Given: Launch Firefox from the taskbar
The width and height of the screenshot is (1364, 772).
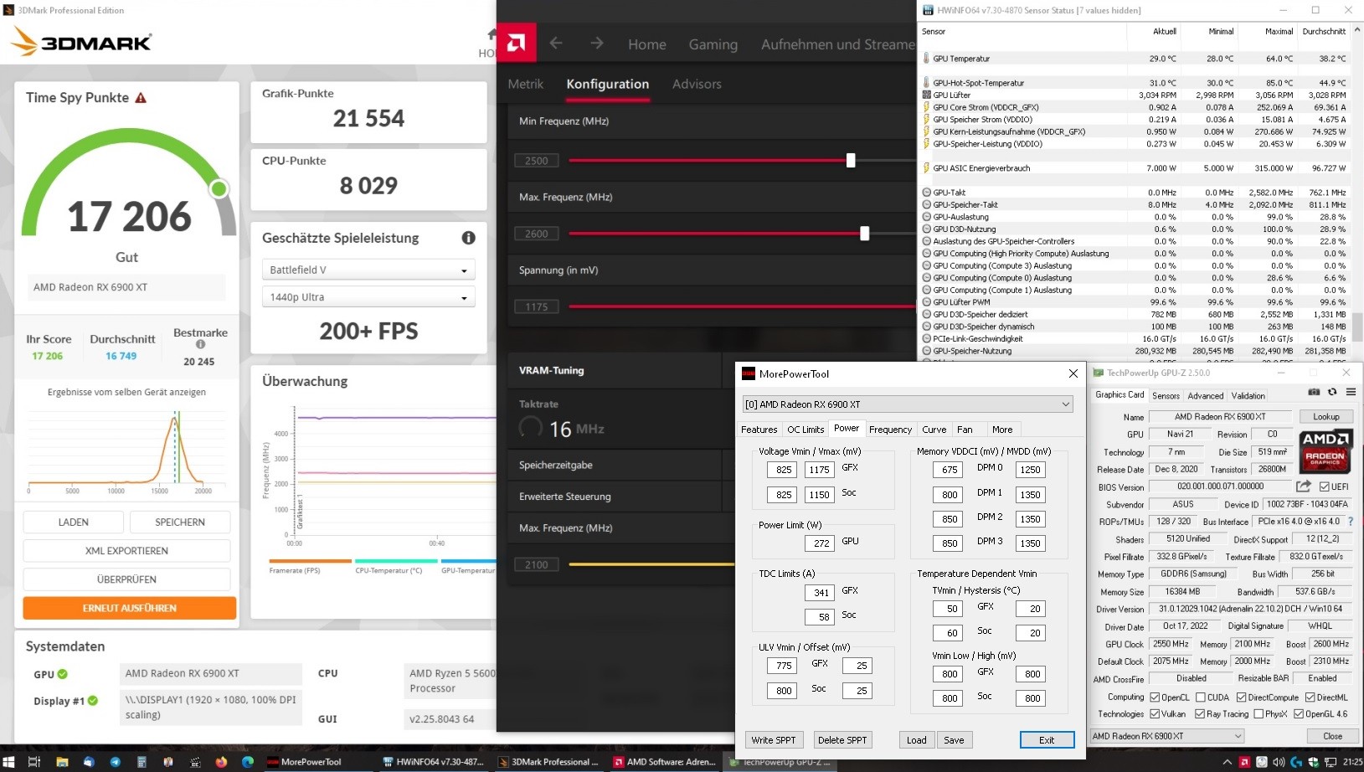Looking at the screenshot, I should pos(221,762).
